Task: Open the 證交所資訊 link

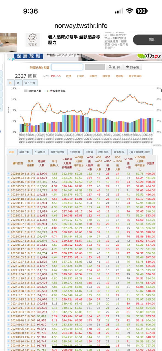Action: [x=135, y=76]
